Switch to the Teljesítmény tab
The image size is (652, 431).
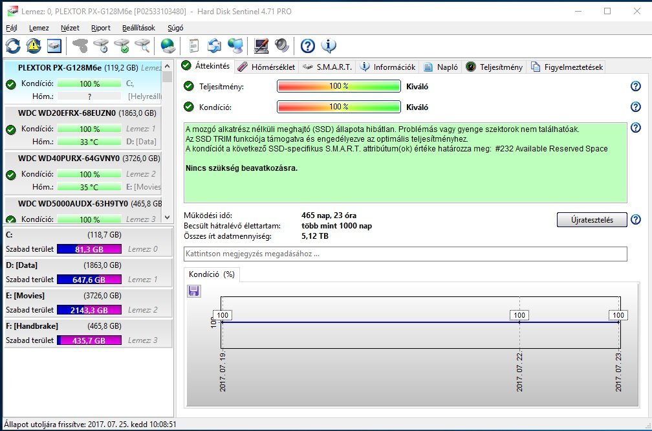coord(494,67)
